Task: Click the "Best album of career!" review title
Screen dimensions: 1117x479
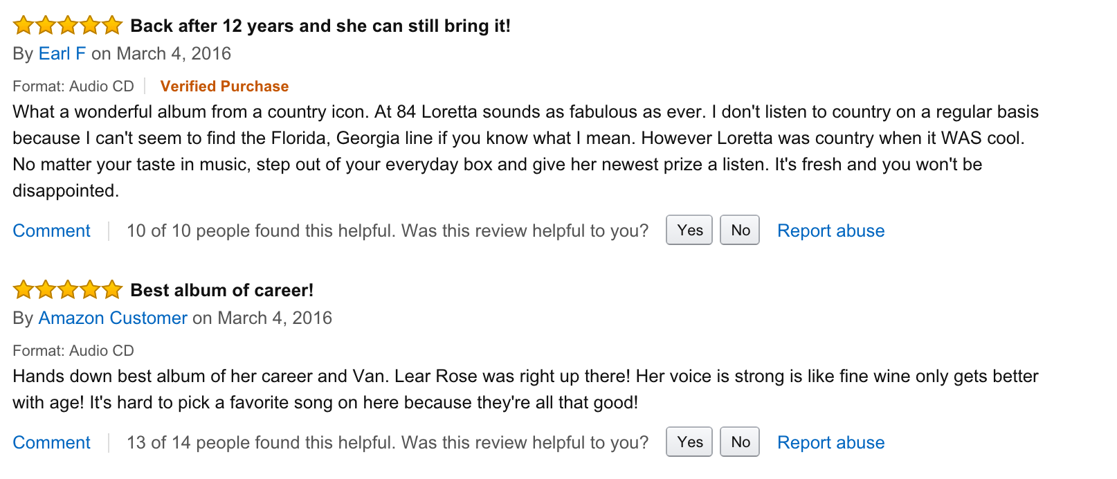Action: 222,291
